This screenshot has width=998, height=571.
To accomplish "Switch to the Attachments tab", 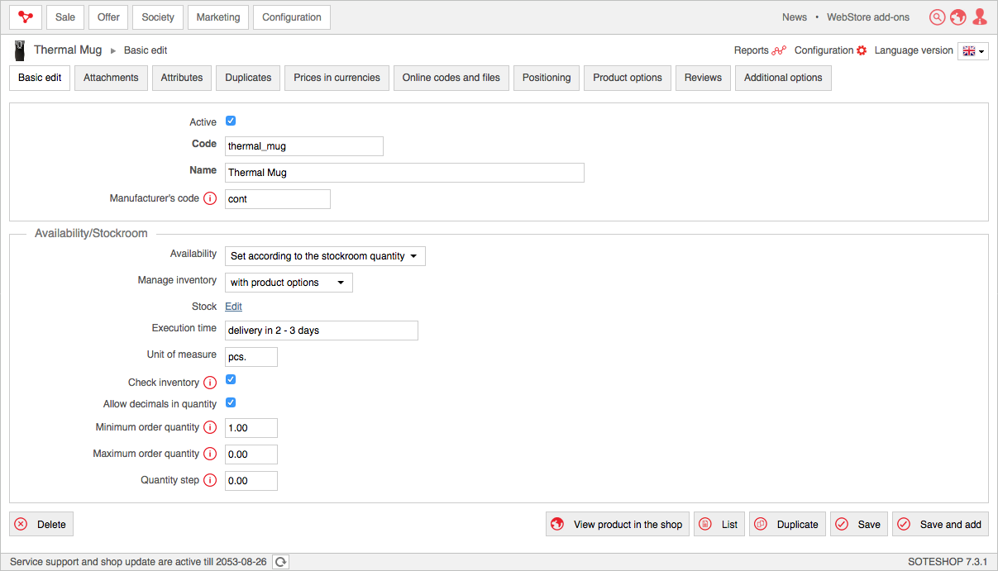I will tap(111, 78).
